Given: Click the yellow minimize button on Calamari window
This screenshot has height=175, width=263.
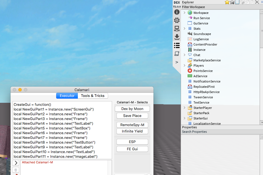Looking at the screenshot, I should (20, 90).
